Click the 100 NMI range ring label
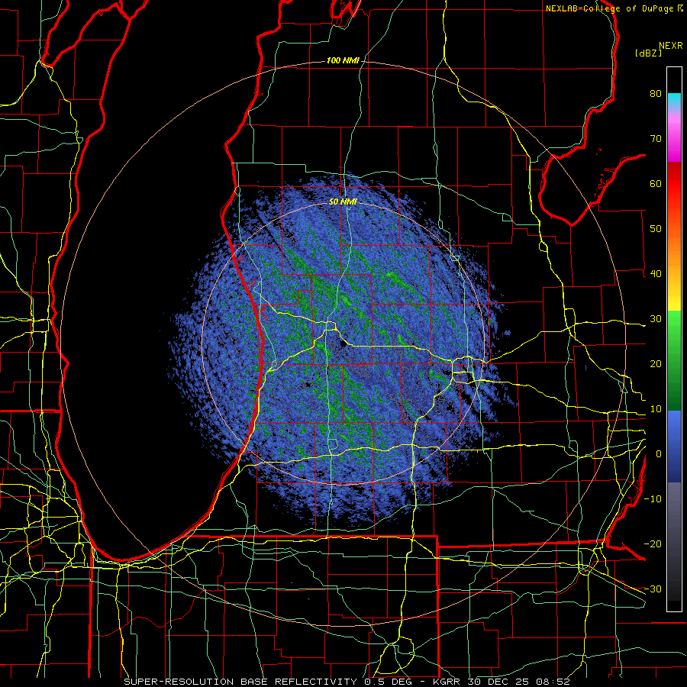687x687 pixels. point(343,60)
